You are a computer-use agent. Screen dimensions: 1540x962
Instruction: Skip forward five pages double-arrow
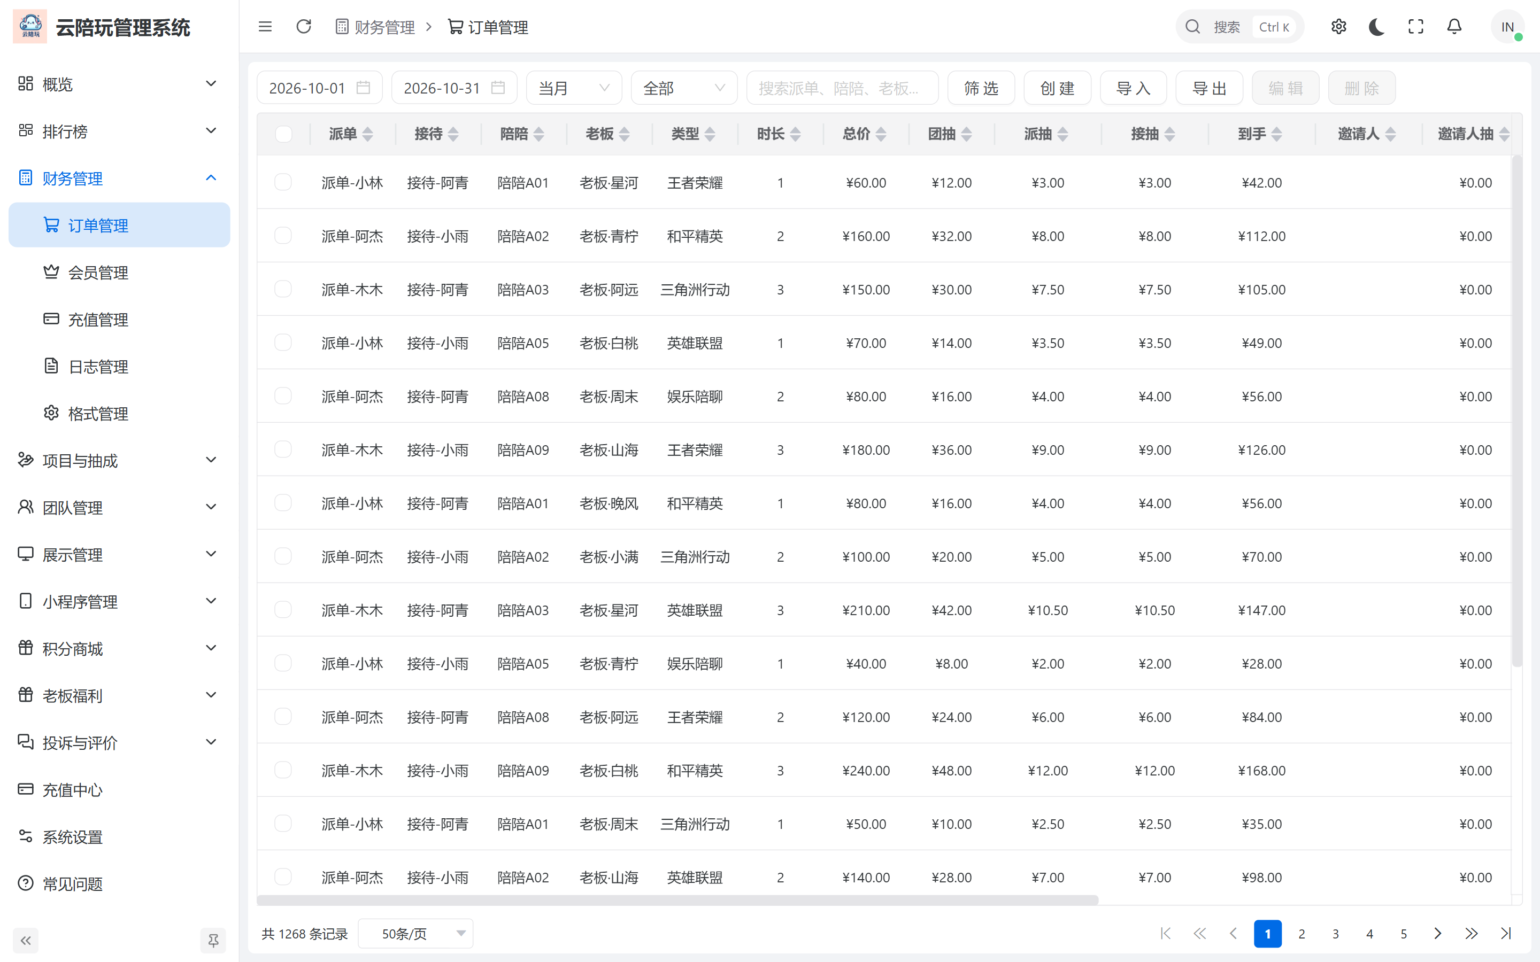[x=1471, y=933]
